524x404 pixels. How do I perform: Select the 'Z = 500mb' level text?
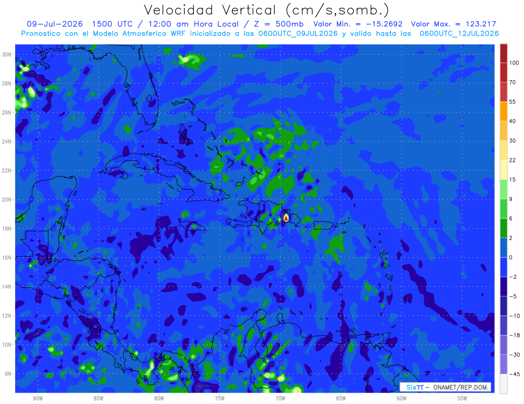click(278, 24)
